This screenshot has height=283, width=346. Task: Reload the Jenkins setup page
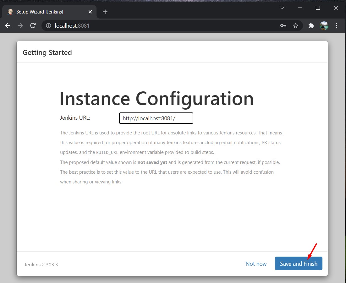point(33,26)
